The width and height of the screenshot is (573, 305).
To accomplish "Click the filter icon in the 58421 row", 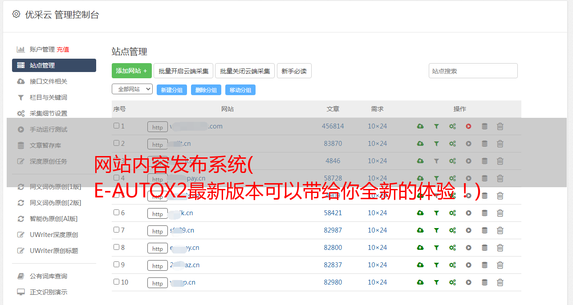I will click(x=436, y=213).
